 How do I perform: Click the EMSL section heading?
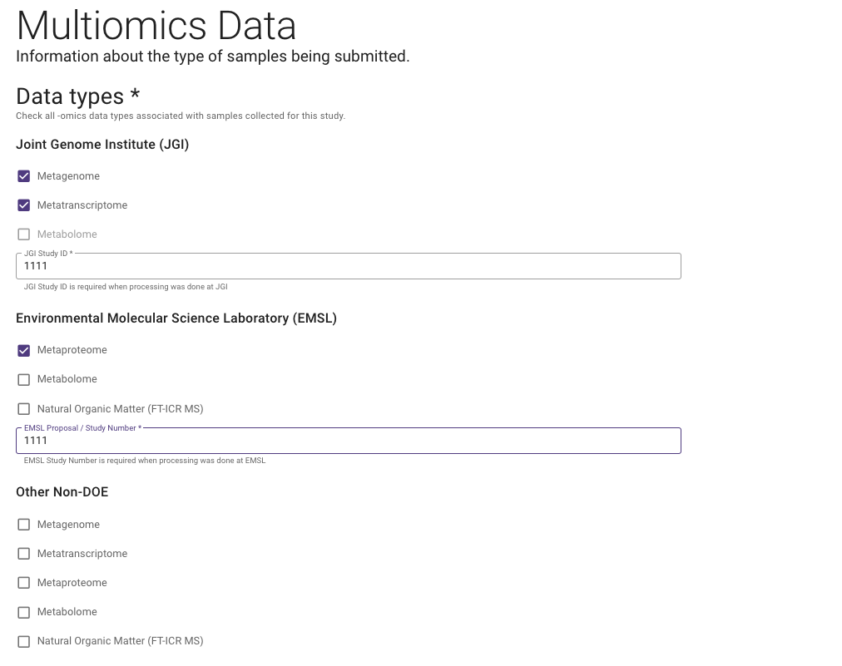click(176, 318)
